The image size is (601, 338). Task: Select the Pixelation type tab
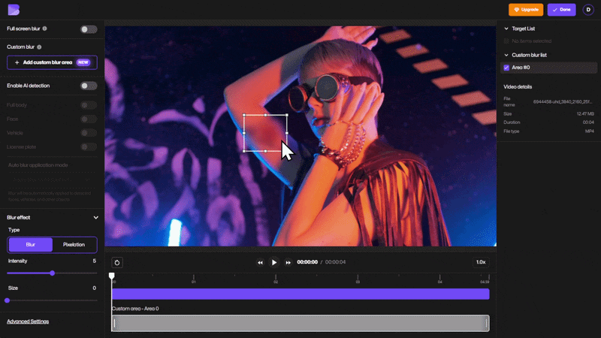(x=74, y=245)
